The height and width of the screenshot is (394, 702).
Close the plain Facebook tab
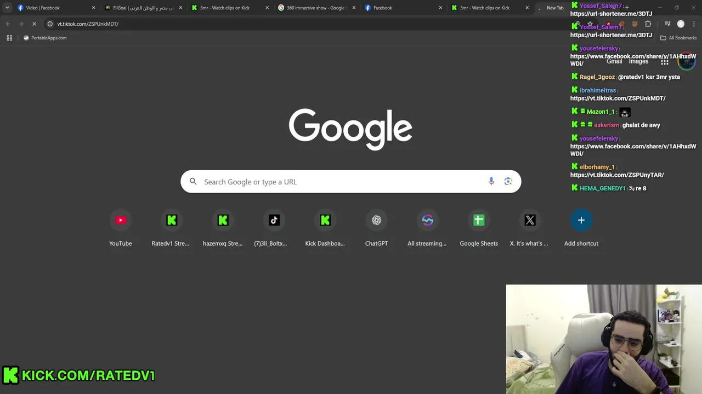440,8
